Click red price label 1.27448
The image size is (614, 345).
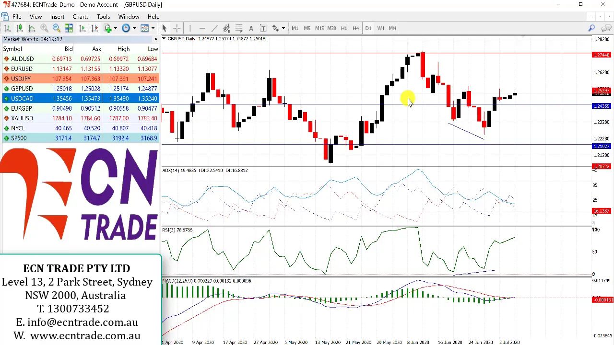[602, 55]
